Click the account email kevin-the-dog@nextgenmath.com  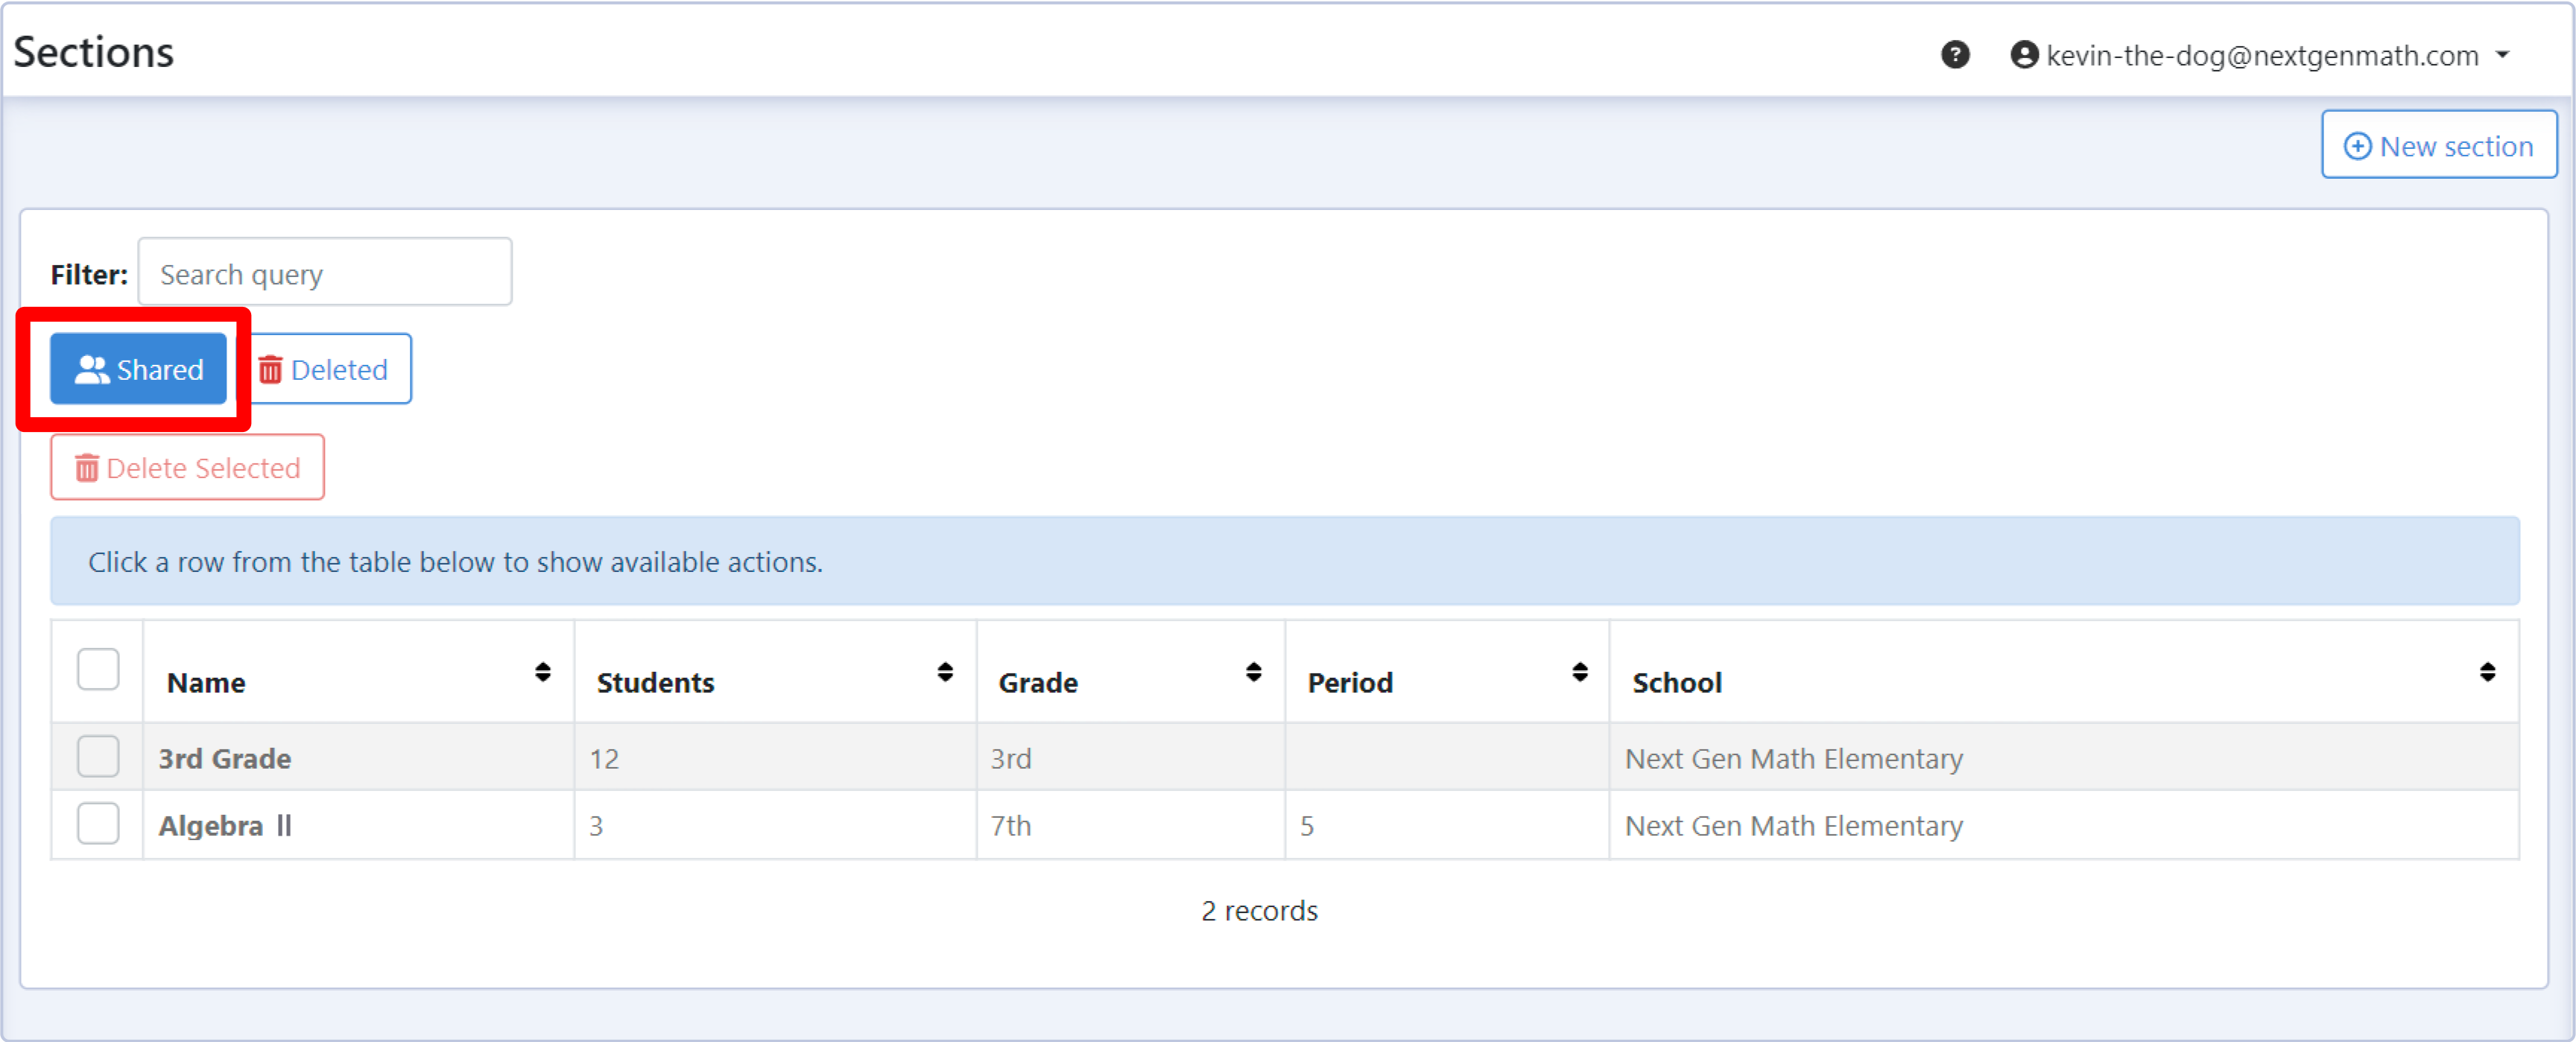tap(2262, 55)
